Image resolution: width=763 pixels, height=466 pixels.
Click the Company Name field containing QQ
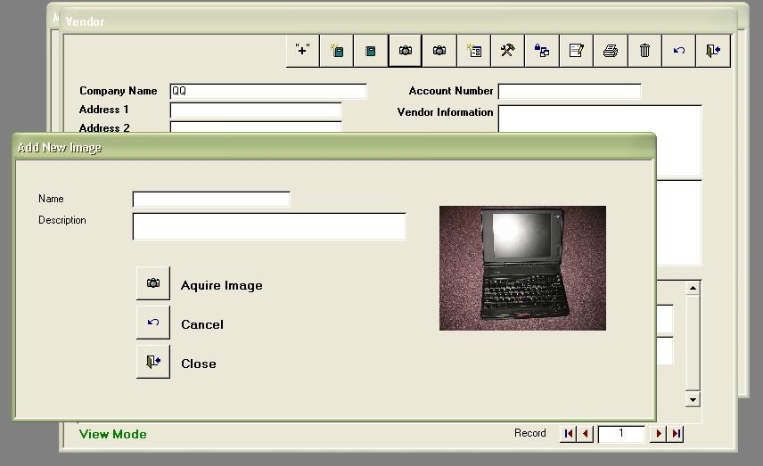click(x=268, y=91)
